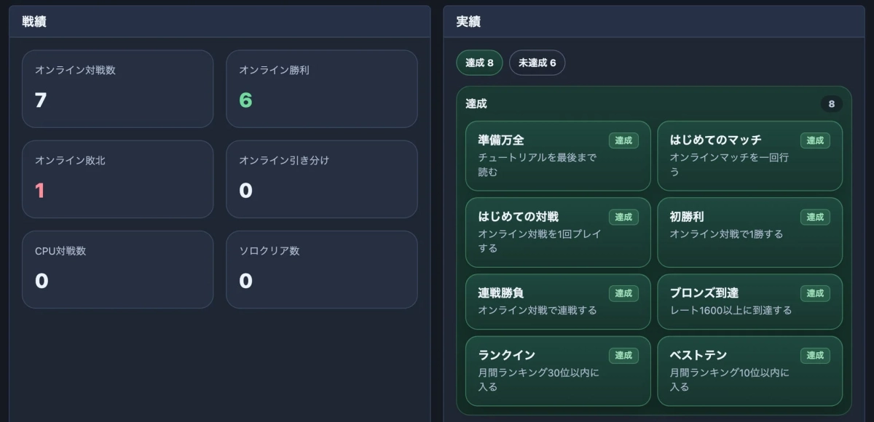Click the ブロンズ到達 achievement card
874x422 pixels.
point(749,302)
